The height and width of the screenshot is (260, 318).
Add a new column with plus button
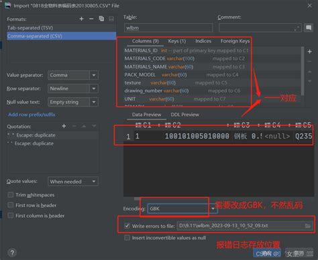point(309,52)
